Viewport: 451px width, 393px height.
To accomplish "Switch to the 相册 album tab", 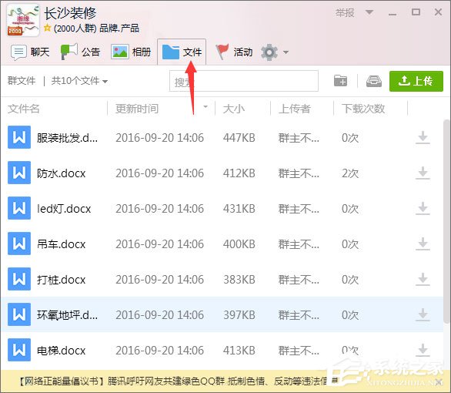I will 131,52.
